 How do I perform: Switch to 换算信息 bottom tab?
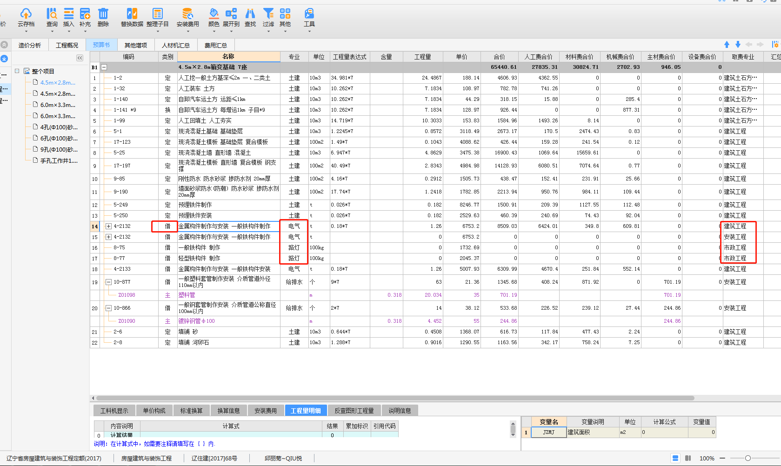pyautogui.click(x=229, y=411)
